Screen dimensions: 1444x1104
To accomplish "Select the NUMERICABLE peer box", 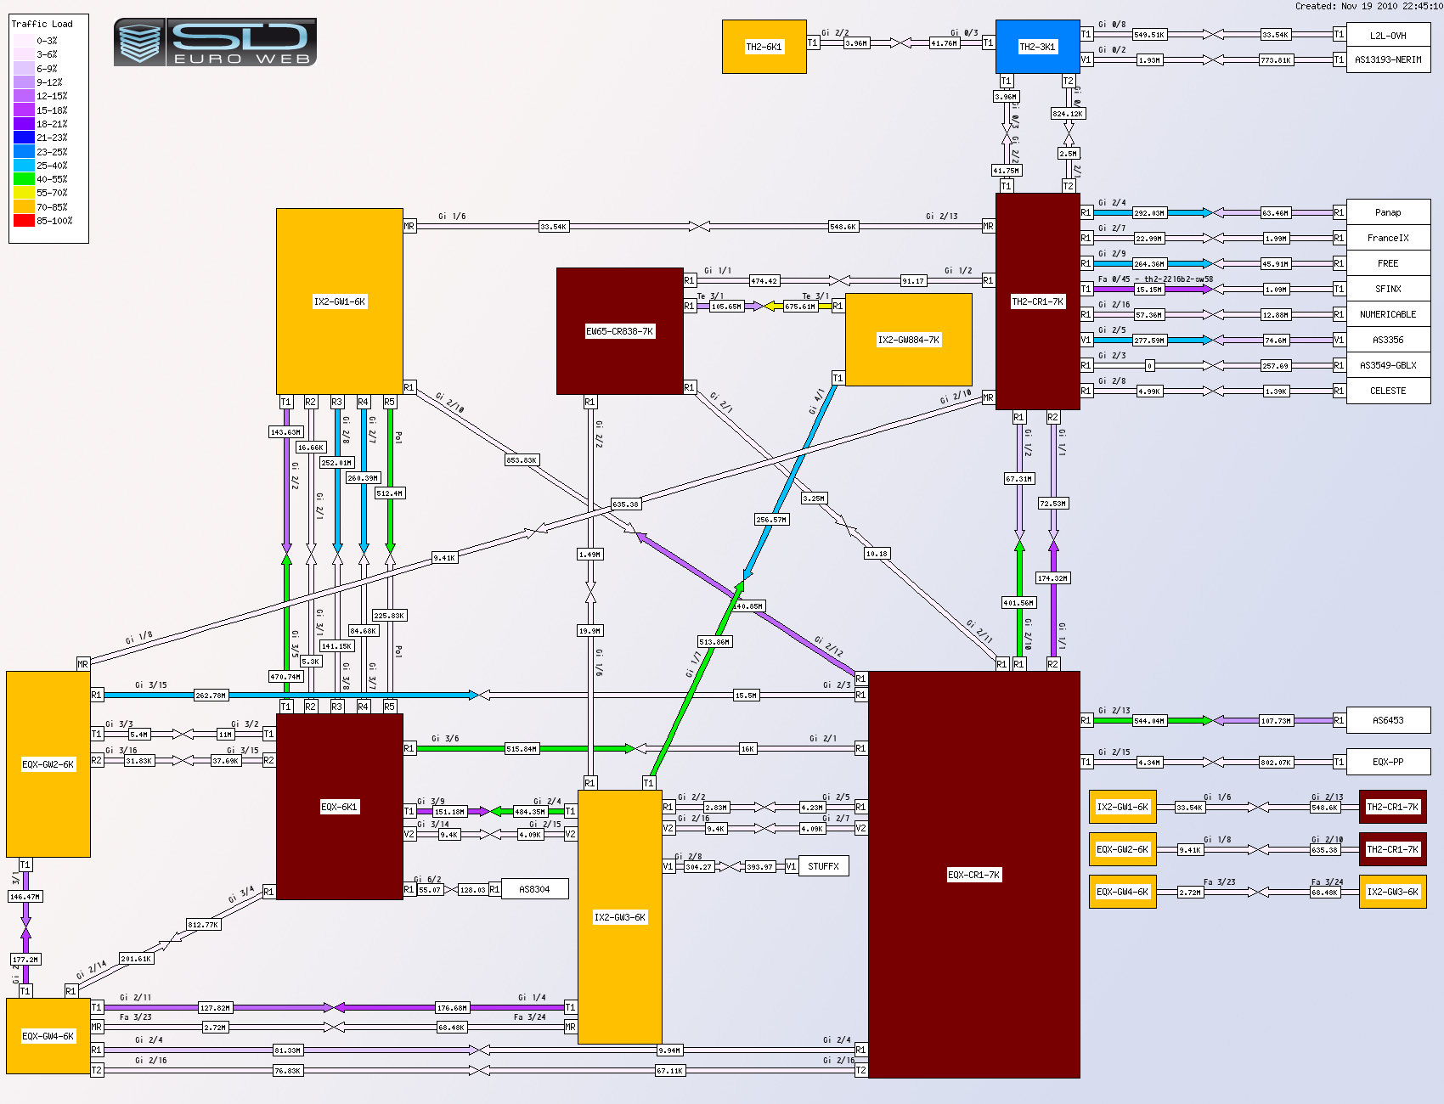I will tap(1388, 314).
